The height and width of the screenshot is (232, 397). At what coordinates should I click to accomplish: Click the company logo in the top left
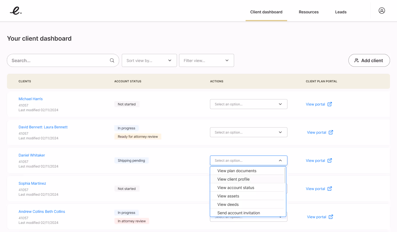[15, 10]
